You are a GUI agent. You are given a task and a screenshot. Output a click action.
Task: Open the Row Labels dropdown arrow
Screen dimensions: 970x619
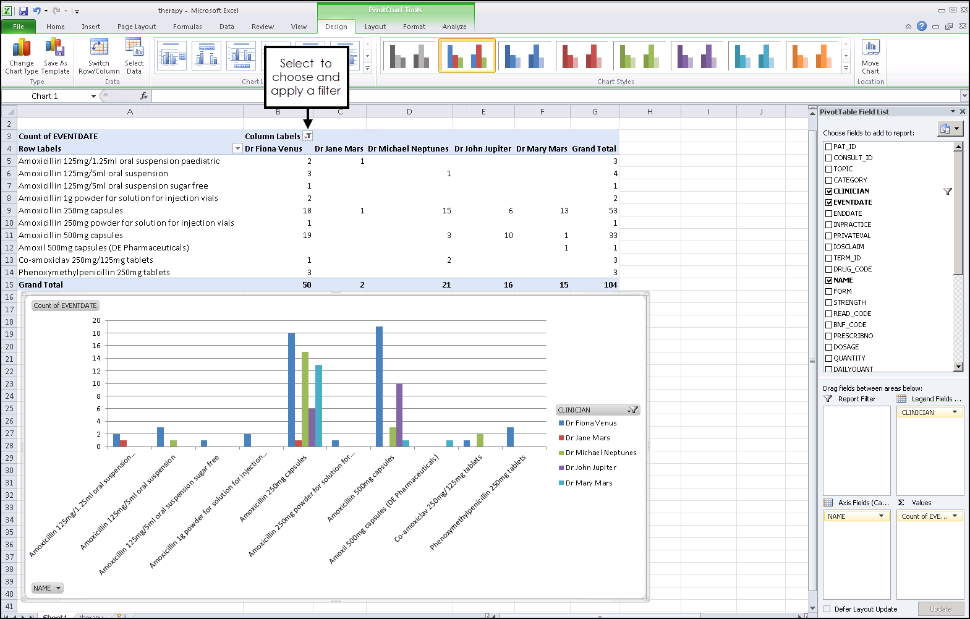[x=237, y=148]
